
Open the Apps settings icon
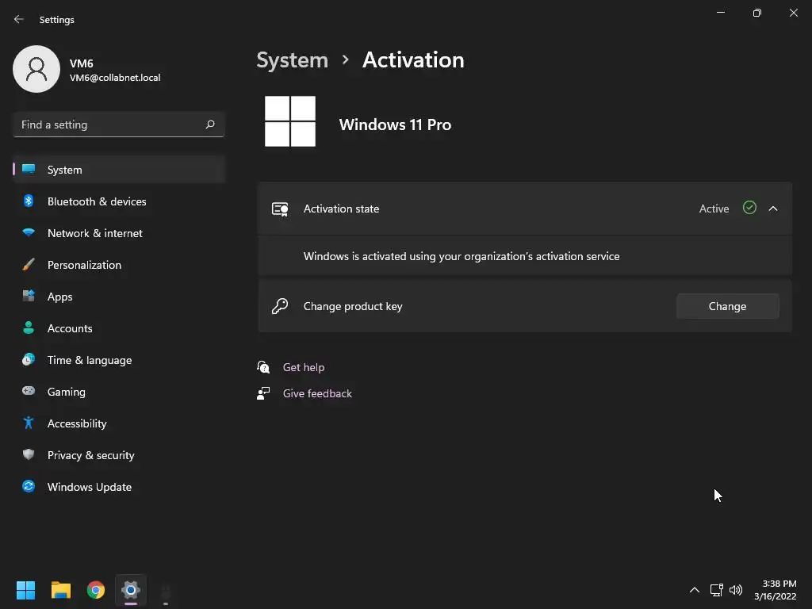(29, 297)
